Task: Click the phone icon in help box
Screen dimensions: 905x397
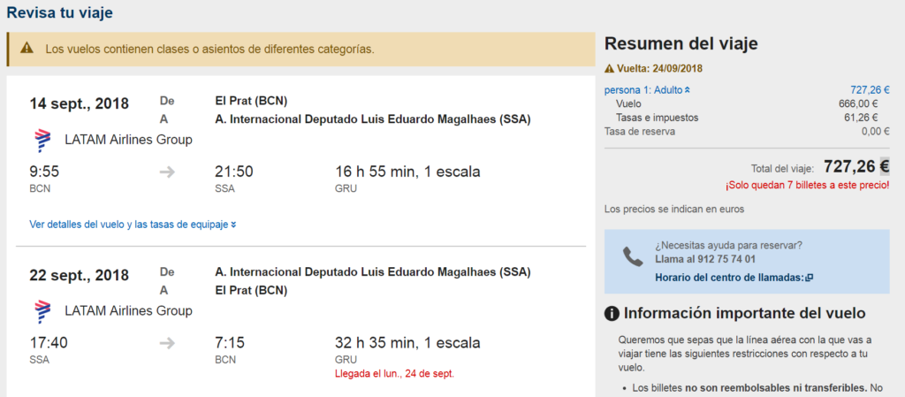Action: coord(633,256)
